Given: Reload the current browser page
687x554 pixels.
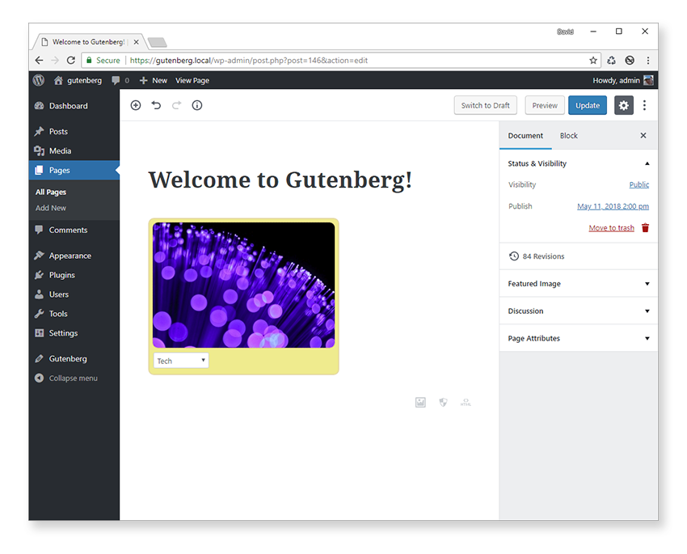Looking at the screenshot, I should [x=70, y=60].
